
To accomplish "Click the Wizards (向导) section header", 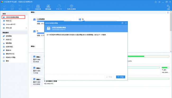I will (15, 14).
